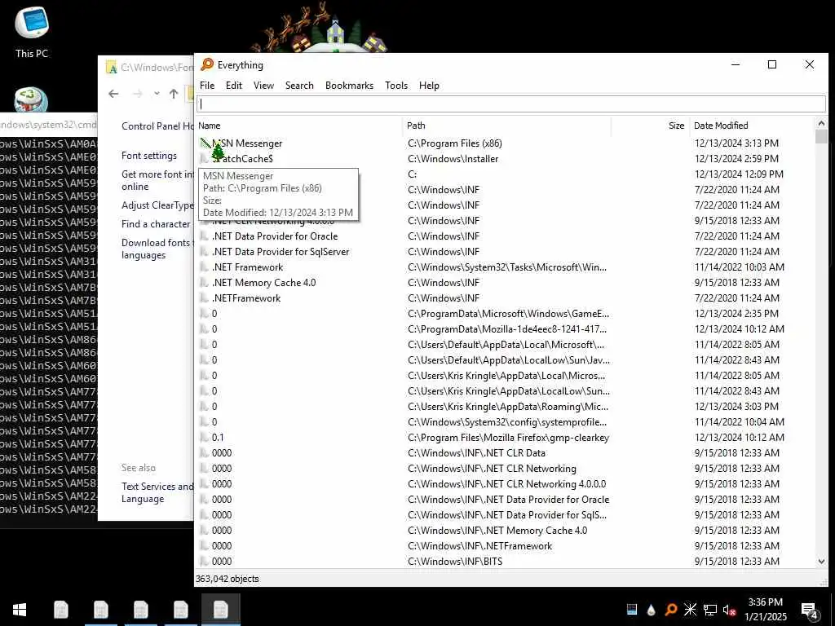The image size is (835, 626).
Task: Open the recent locations dropdown in Fonts window
Action: (x=157, y=94)
